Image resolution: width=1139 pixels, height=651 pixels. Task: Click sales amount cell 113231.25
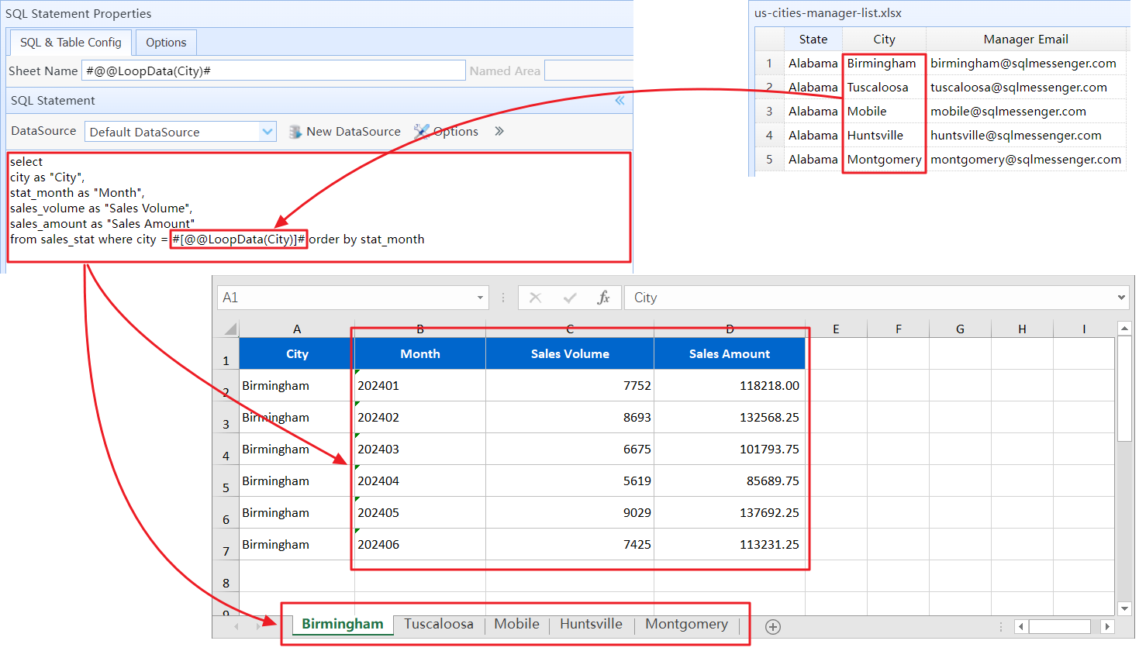click(x=730, y=544)
